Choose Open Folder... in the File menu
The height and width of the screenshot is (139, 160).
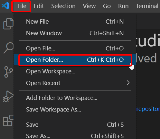(x=75, y=60)
